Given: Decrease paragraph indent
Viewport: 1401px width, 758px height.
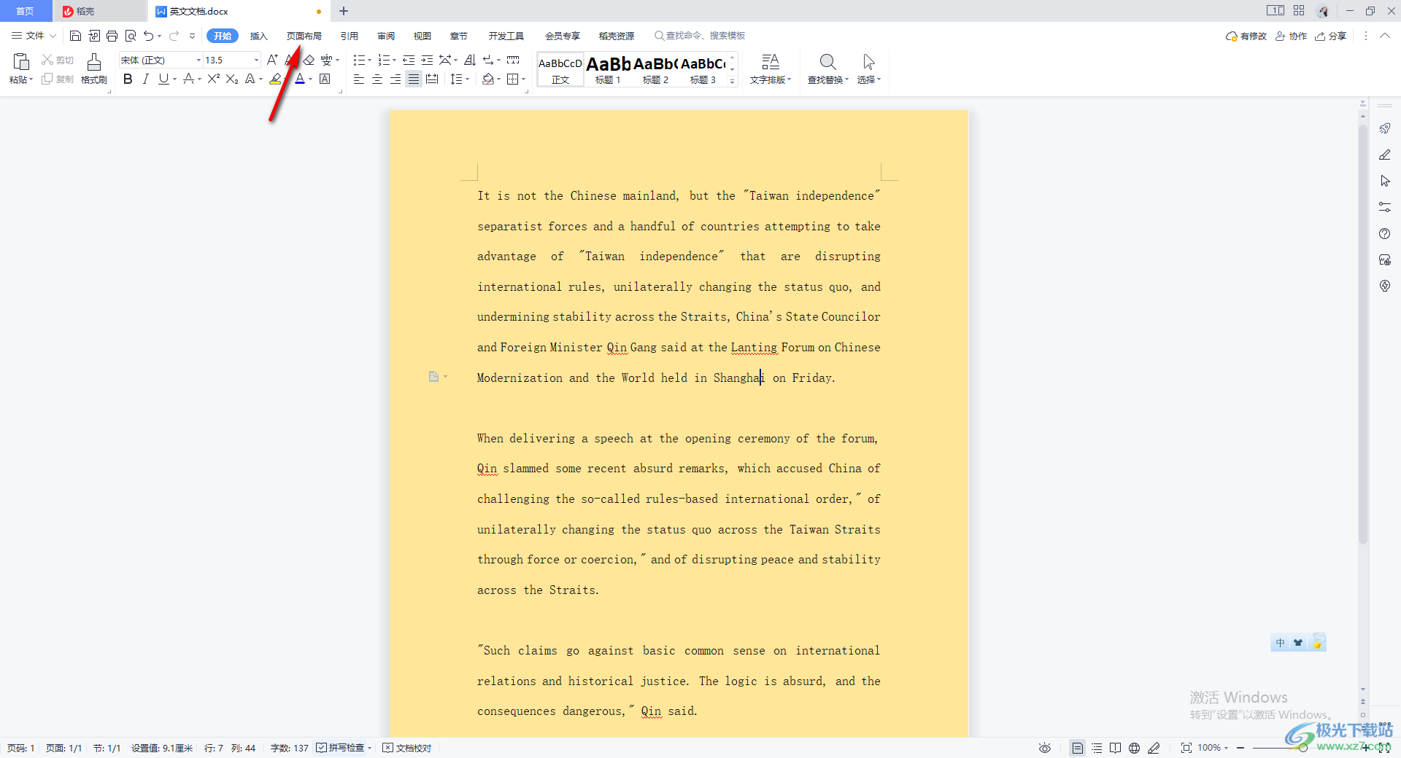Looking at the screenshot, I should [x=409, y=60].
